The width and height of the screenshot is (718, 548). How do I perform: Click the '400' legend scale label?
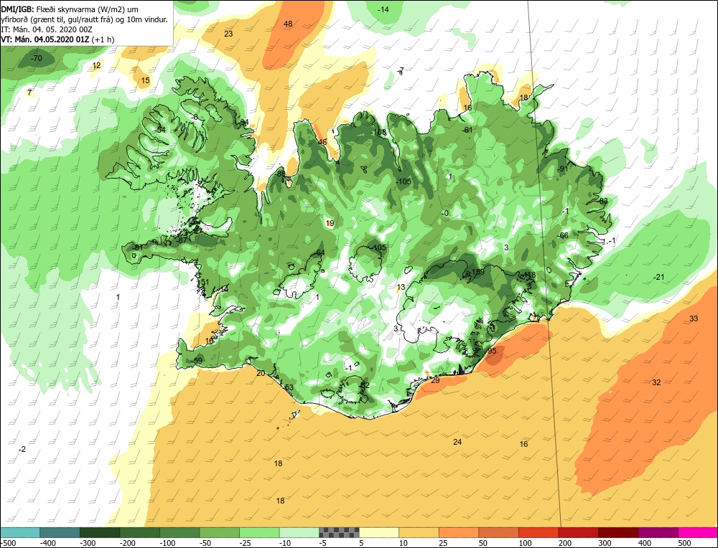click(645, 542)
